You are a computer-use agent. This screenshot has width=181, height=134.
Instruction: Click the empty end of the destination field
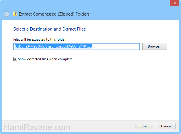point(116,47)
